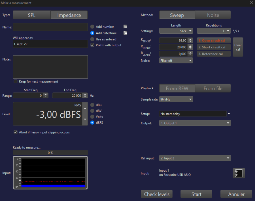Open the Repetitions dropdown
The image size is (255, 201).
(214, 31)
